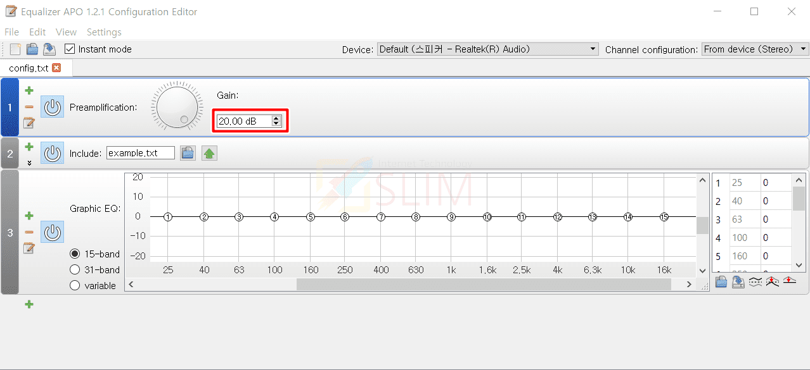Decrease the Gain with the down spinner

[276, 123]
